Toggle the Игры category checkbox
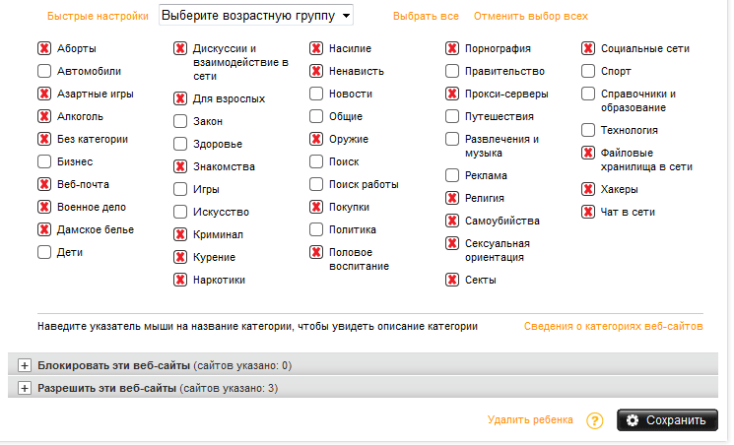 click(x=180, y=189)
